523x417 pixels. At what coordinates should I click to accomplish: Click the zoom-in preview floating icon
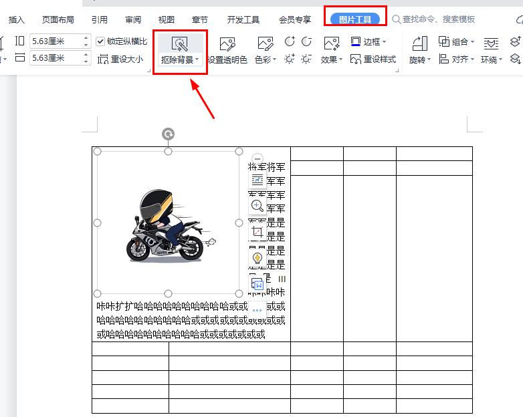click(x=257, y=206)
